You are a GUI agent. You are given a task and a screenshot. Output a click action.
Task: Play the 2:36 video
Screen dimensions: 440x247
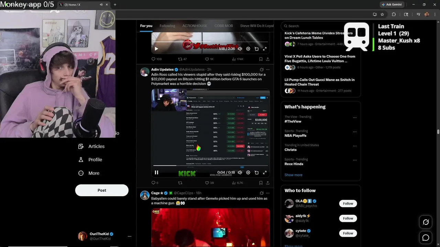156,49
